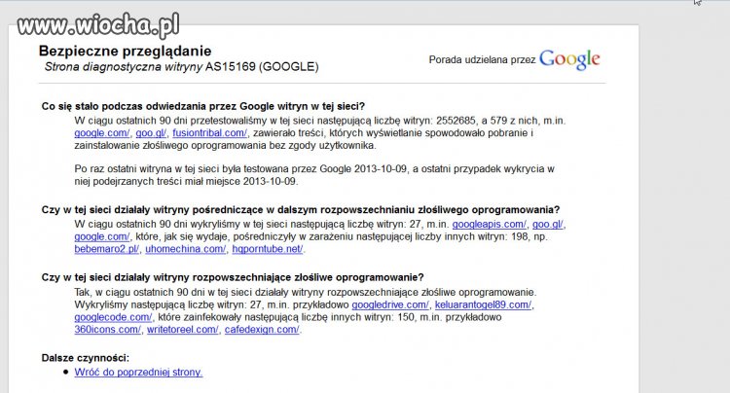Viewport: 730px width, 393px height.
Task: Open the bebemaro2.pl/ link
Action: coord(107,249)
